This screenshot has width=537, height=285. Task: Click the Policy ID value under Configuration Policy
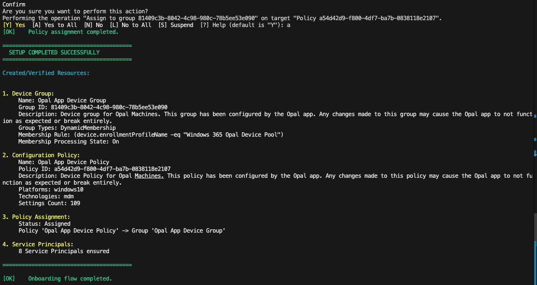point(112,169)
